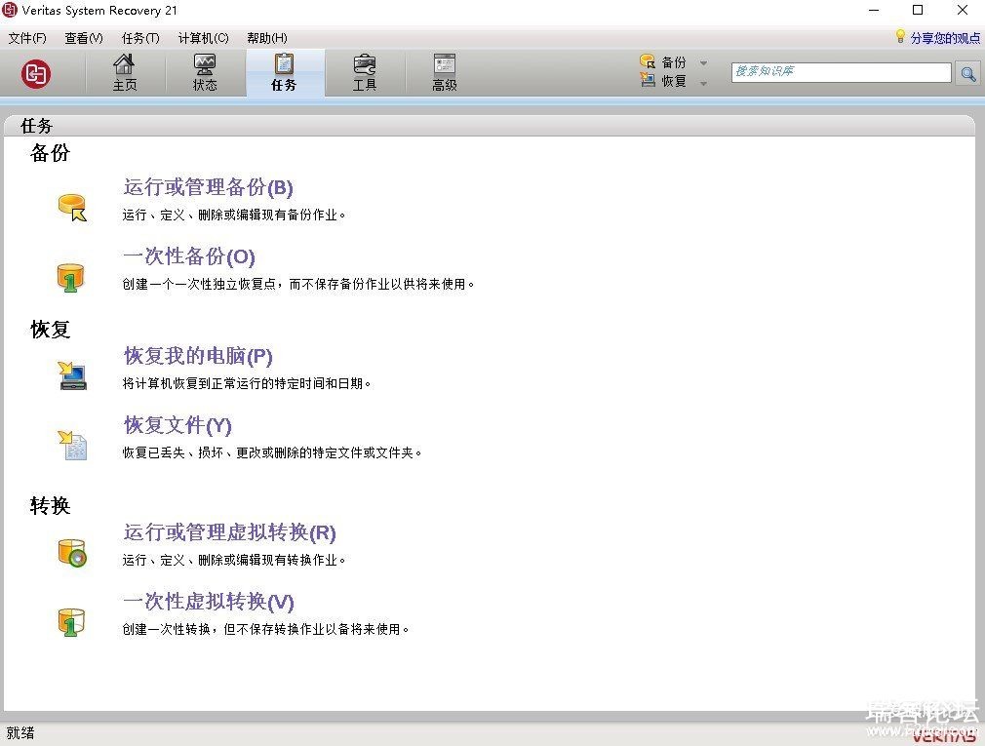Go to the 主页 home view
This screenshot has width=985, height=746.
point(125,73)
